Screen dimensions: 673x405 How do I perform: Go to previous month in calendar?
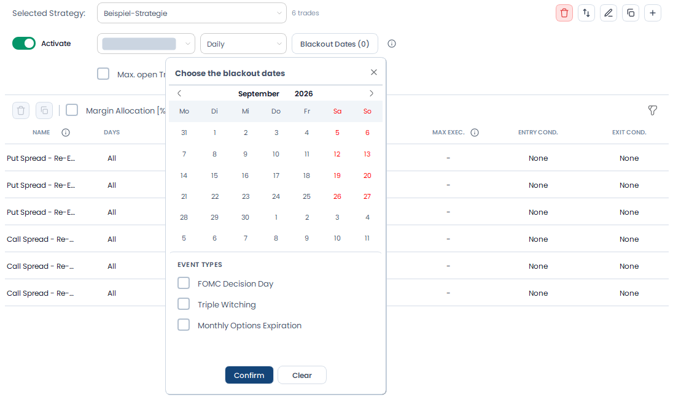(179, 93)
